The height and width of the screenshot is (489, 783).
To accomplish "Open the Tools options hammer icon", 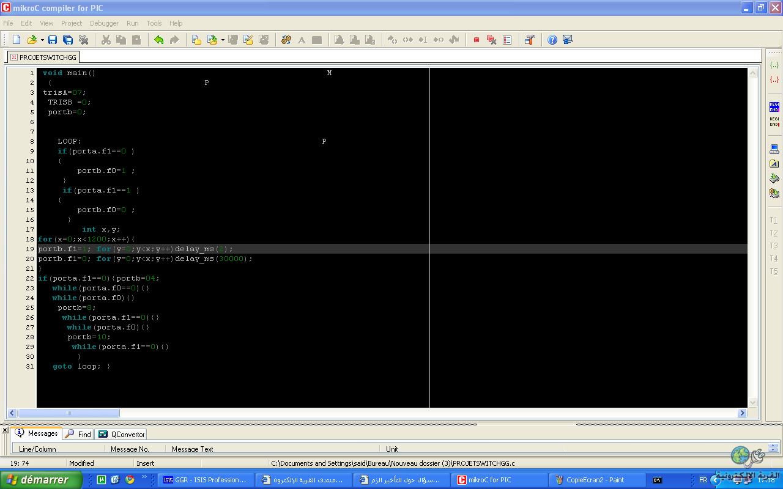I will point(530,40).
